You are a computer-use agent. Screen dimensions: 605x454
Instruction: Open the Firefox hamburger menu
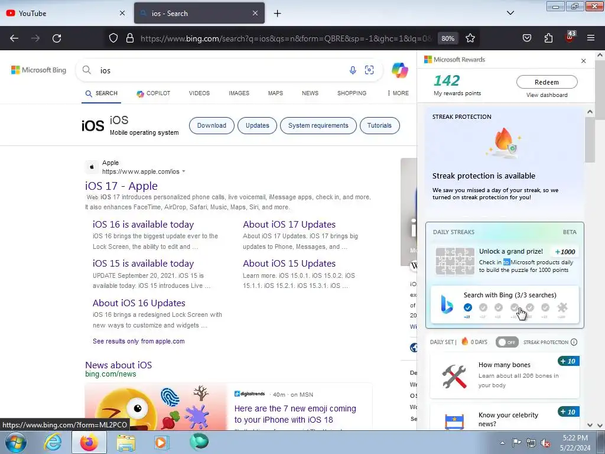(x=591, y=38)
